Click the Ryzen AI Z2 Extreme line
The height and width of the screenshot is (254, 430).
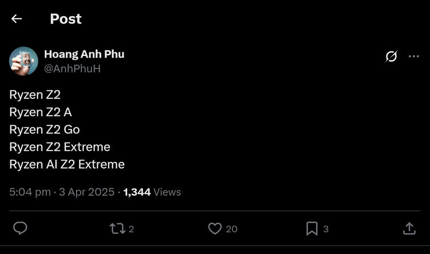pyautogui.click(x=67, y=164)
